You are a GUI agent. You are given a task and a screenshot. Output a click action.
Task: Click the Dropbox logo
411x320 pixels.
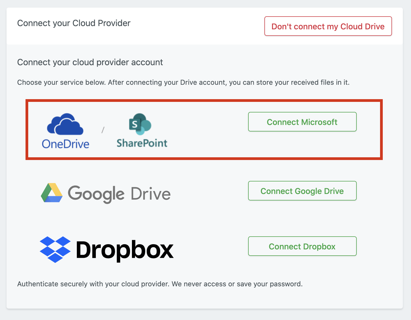(106, 249)
